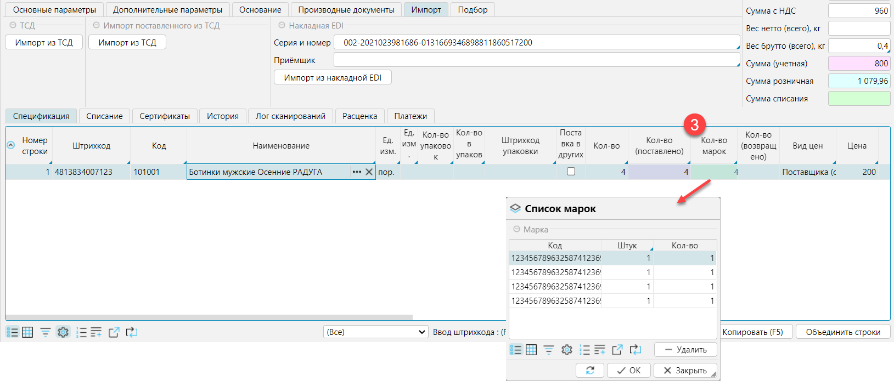Click into the Приёмщик input field
The width and height of the screenshot is (894, 381).
click(x=536, y=60)
